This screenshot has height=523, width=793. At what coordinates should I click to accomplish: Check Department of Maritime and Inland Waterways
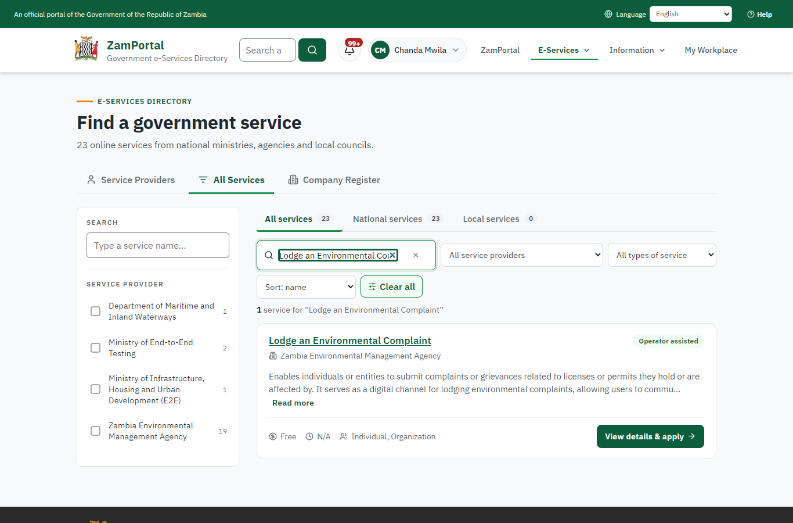tap(96, 311)
